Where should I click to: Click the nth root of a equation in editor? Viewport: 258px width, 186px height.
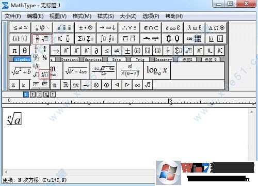pos(14,119)
